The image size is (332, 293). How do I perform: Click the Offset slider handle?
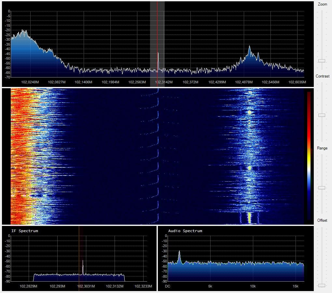click(322, 286)
